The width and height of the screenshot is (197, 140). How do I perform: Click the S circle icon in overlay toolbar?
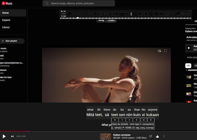click(156, 14)
